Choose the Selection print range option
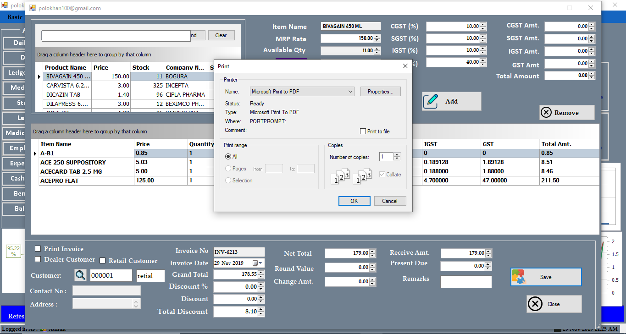The image size is (626, 334). (228, 181)
